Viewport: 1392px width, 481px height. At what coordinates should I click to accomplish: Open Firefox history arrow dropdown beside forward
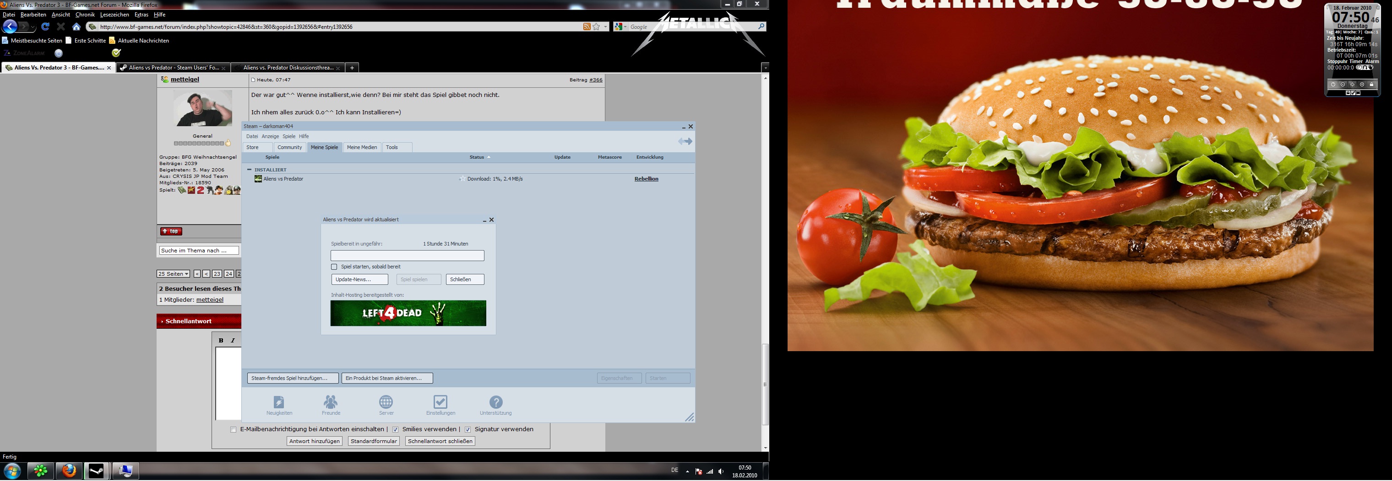coord(33,27)
